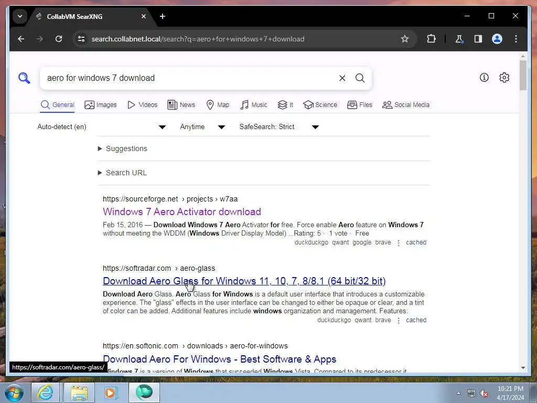This screenshot has width=537, height=403.
Task: Click google engine label on sourceforge result
Action: [362, 242]
